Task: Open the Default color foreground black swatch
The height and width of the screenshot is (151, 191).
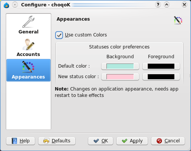Action: pos(161,66)
